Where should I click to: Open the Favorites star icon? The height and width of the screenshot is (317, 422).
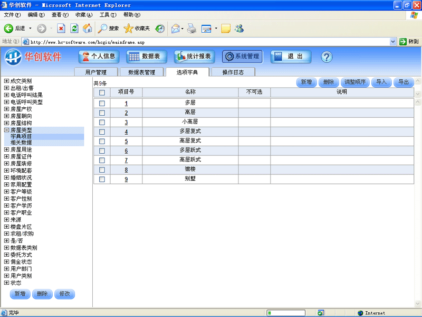128,29
